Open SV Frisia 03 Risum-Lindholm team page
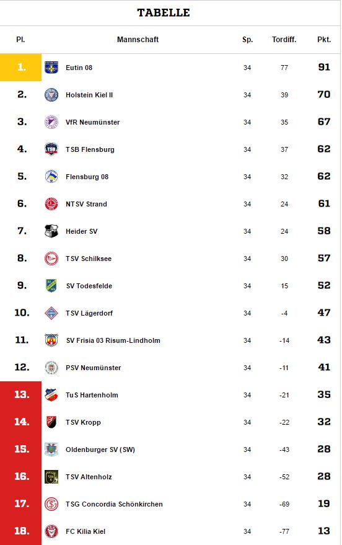342x545 pixels. point(113,340)
